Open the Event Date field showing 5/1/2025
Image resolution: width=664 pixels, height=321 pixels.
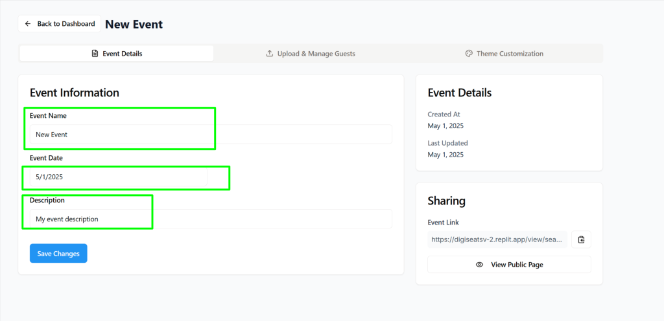118,177
